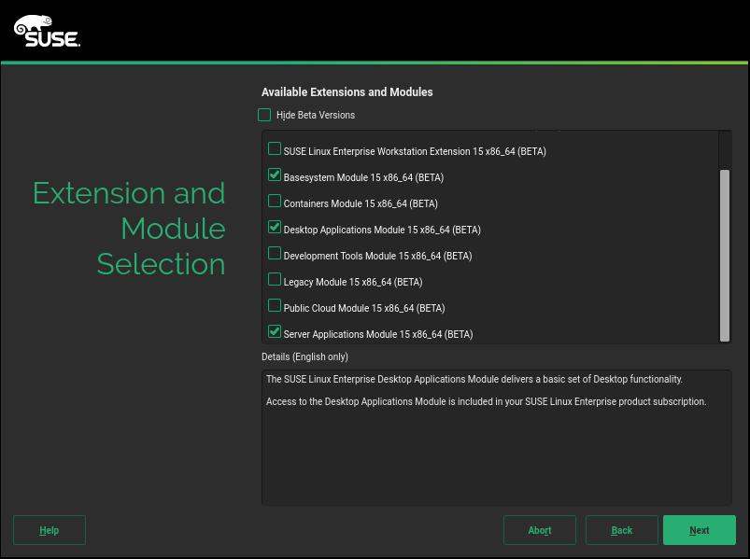
Task: Abort the installation
Action: pyautogui.click(x=540, y=530)
